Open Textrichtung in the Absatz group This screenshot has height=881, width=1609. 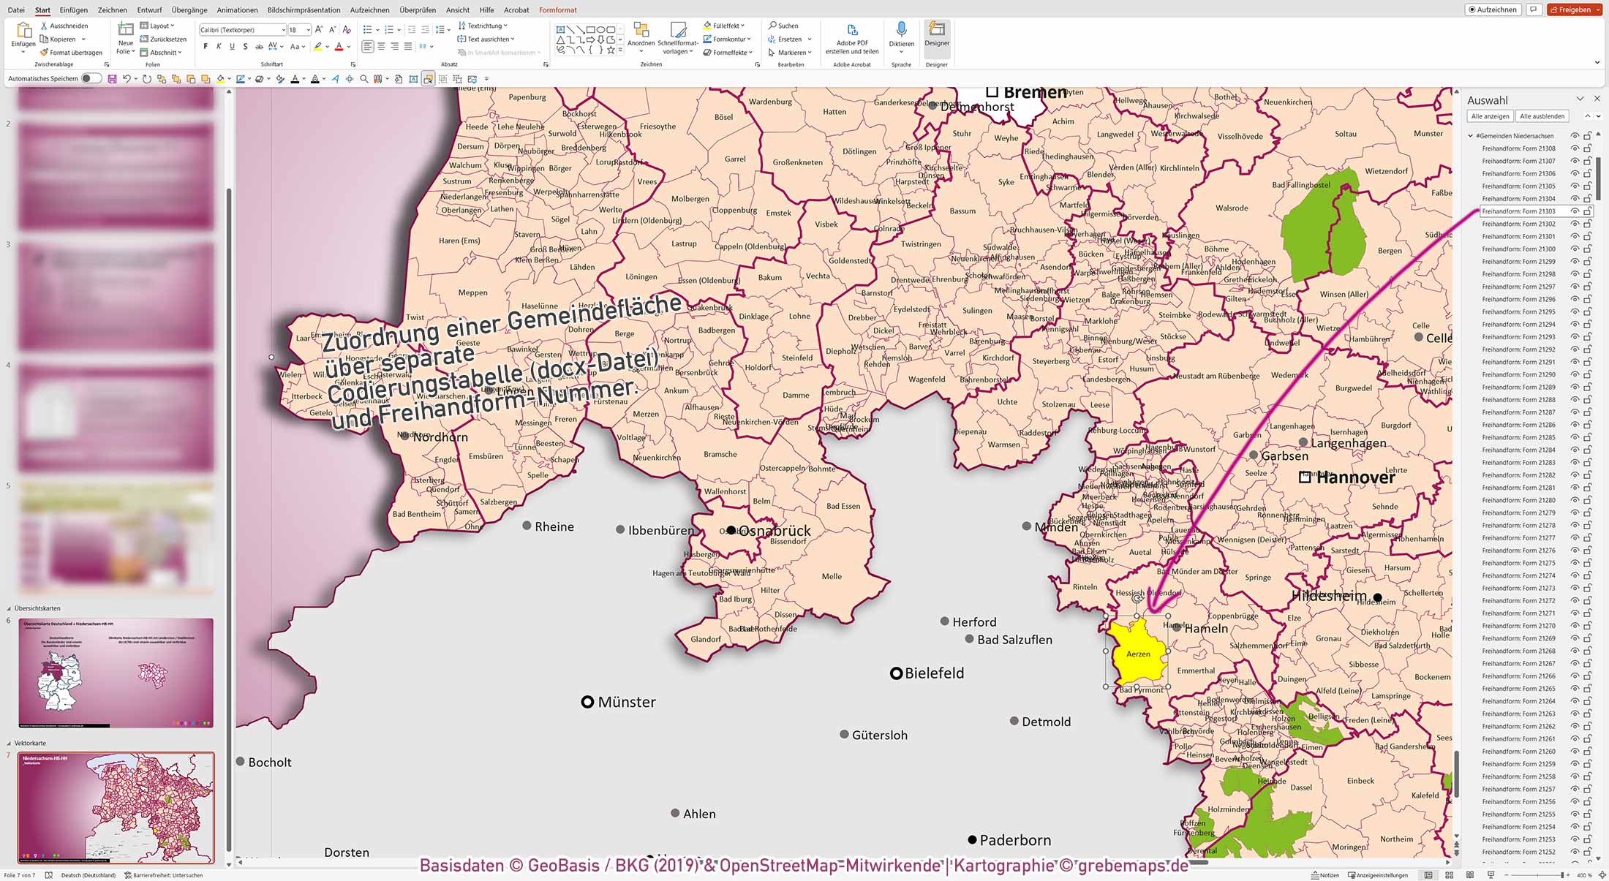coord(483,25)
